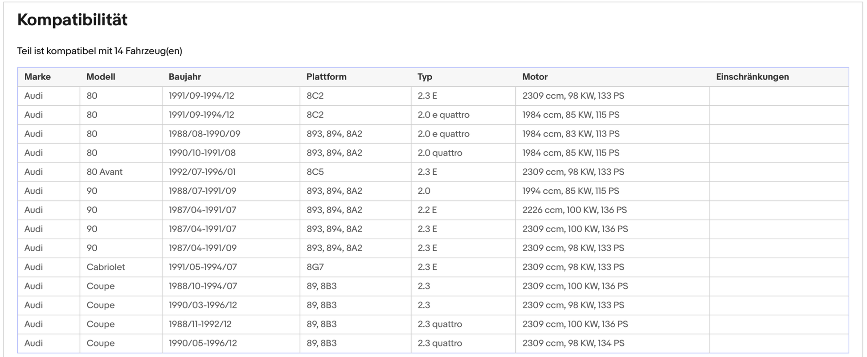Select the Cabriolet model cell
The height and width of the screenshot is (357, 867).
[106, 267]
